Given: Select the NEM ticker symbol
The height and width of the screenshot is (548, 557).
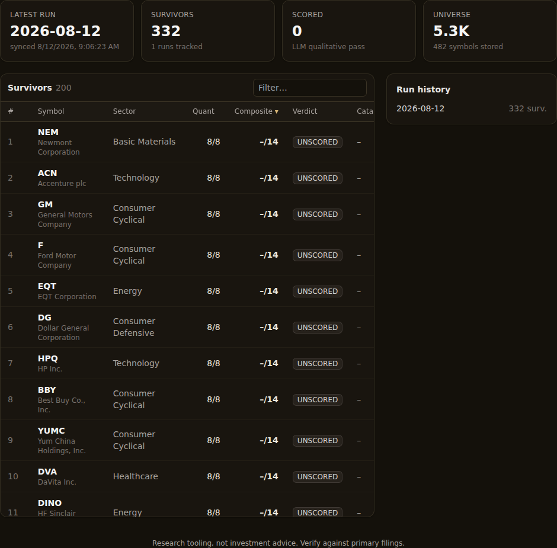Looking at the screenshot, I should coord(48,132).
